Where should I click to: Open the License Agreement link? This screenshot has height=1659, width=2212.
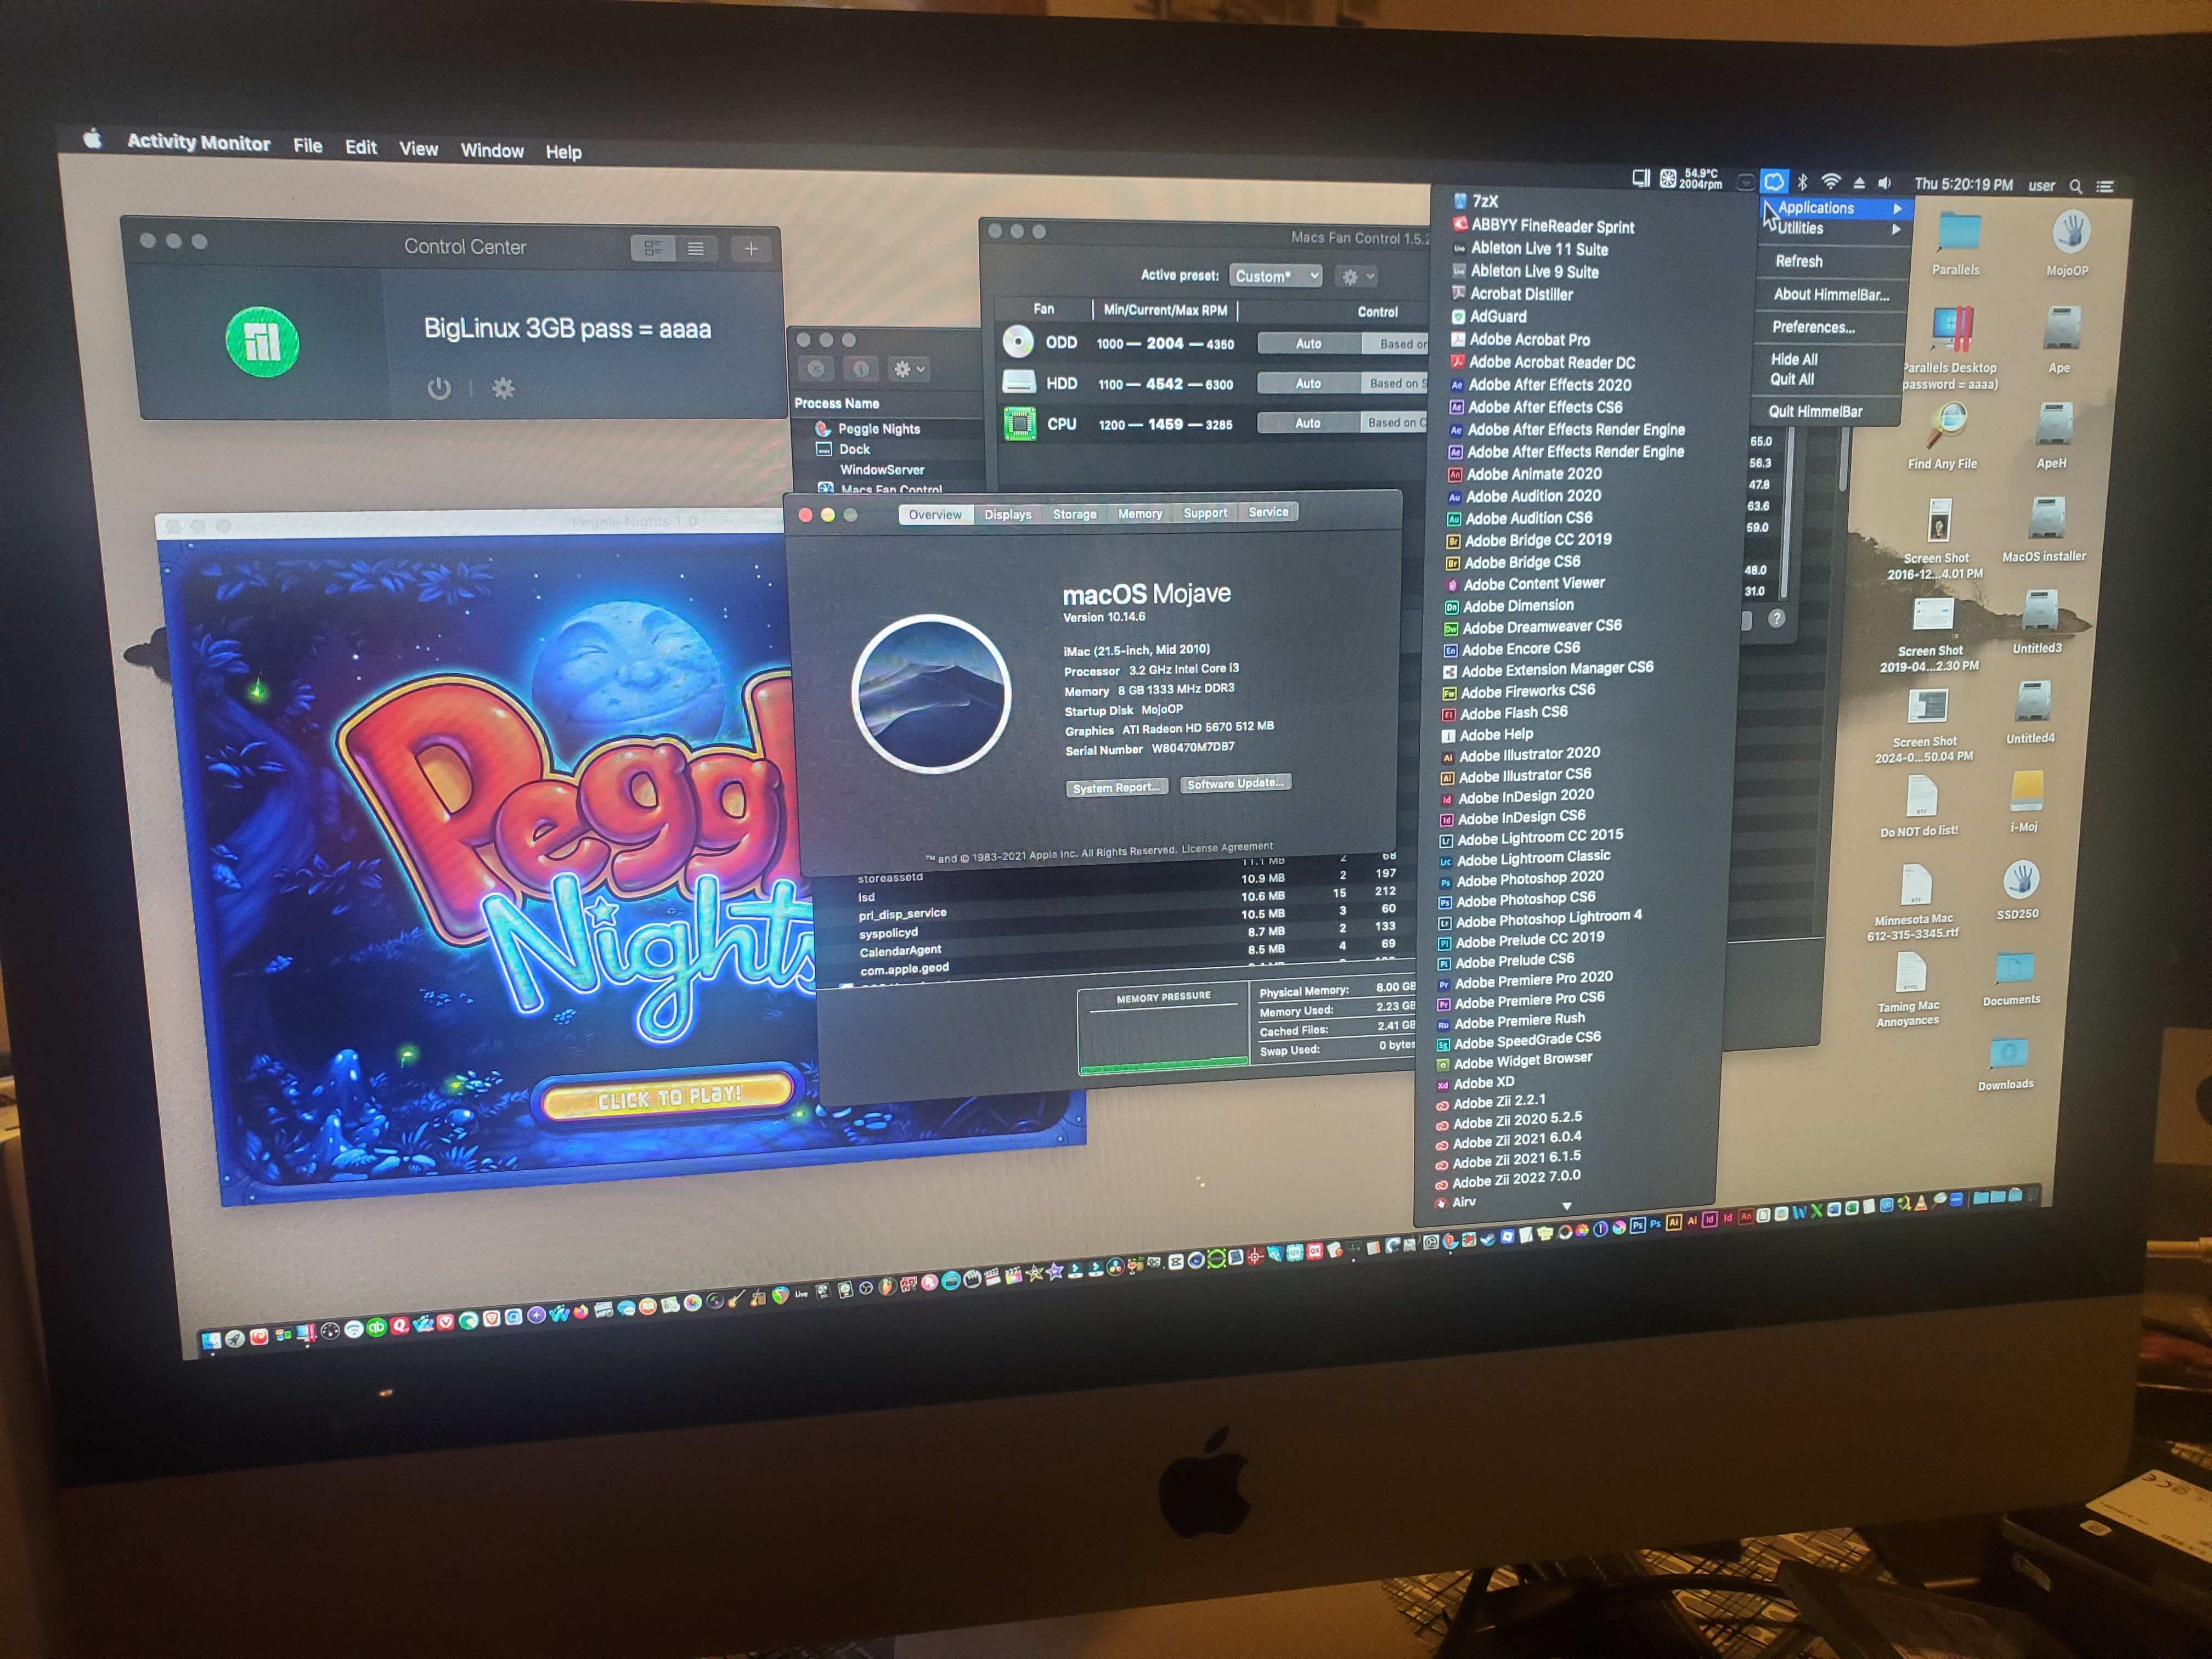point(1227,848)
